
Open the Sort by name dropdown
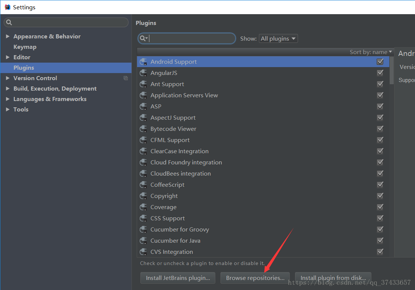click(x=371, y=52)
